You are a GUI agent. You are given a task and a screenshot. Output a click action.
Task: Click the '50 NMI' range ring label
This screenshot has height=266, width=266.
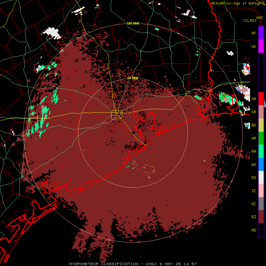click(133, 78)
